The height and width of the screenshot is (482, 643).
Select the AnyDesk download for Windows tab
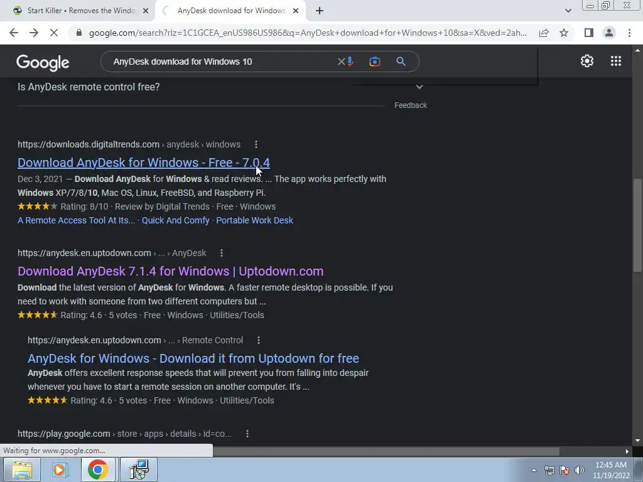tap(230, 11)
